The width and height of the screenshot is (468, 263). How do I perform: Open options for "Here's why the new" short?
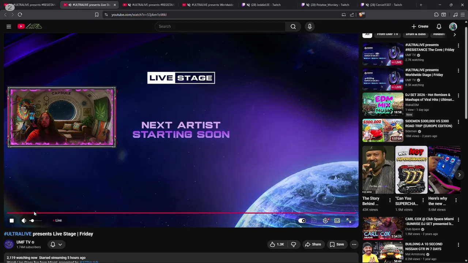pyautogui.click(x=456, y=200)
